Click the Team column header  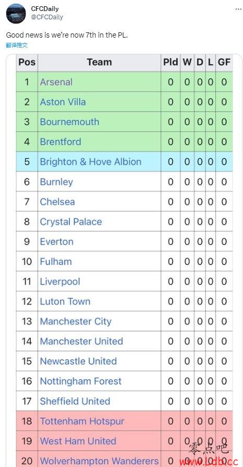pyautogui.click(x=99, y=62)
